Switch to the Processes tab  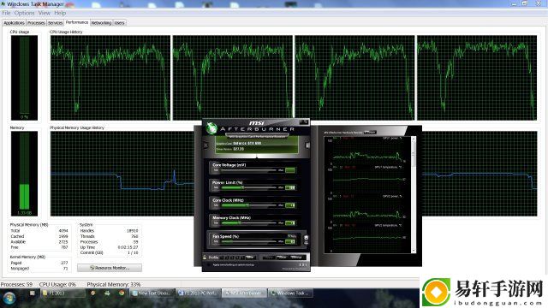pyautogui.click(x=36, y=23)
